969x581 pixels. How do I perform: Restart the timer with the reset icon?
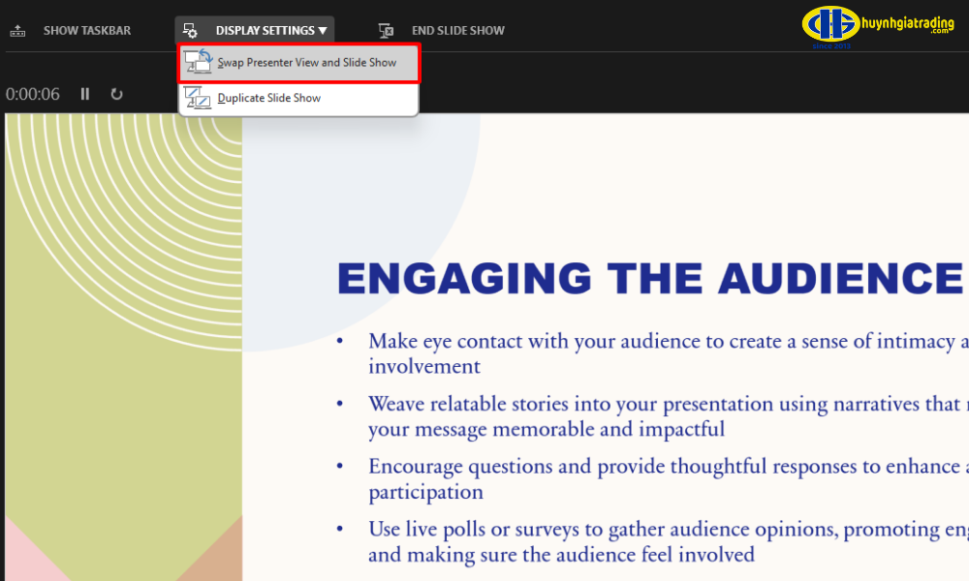(116, 94)
